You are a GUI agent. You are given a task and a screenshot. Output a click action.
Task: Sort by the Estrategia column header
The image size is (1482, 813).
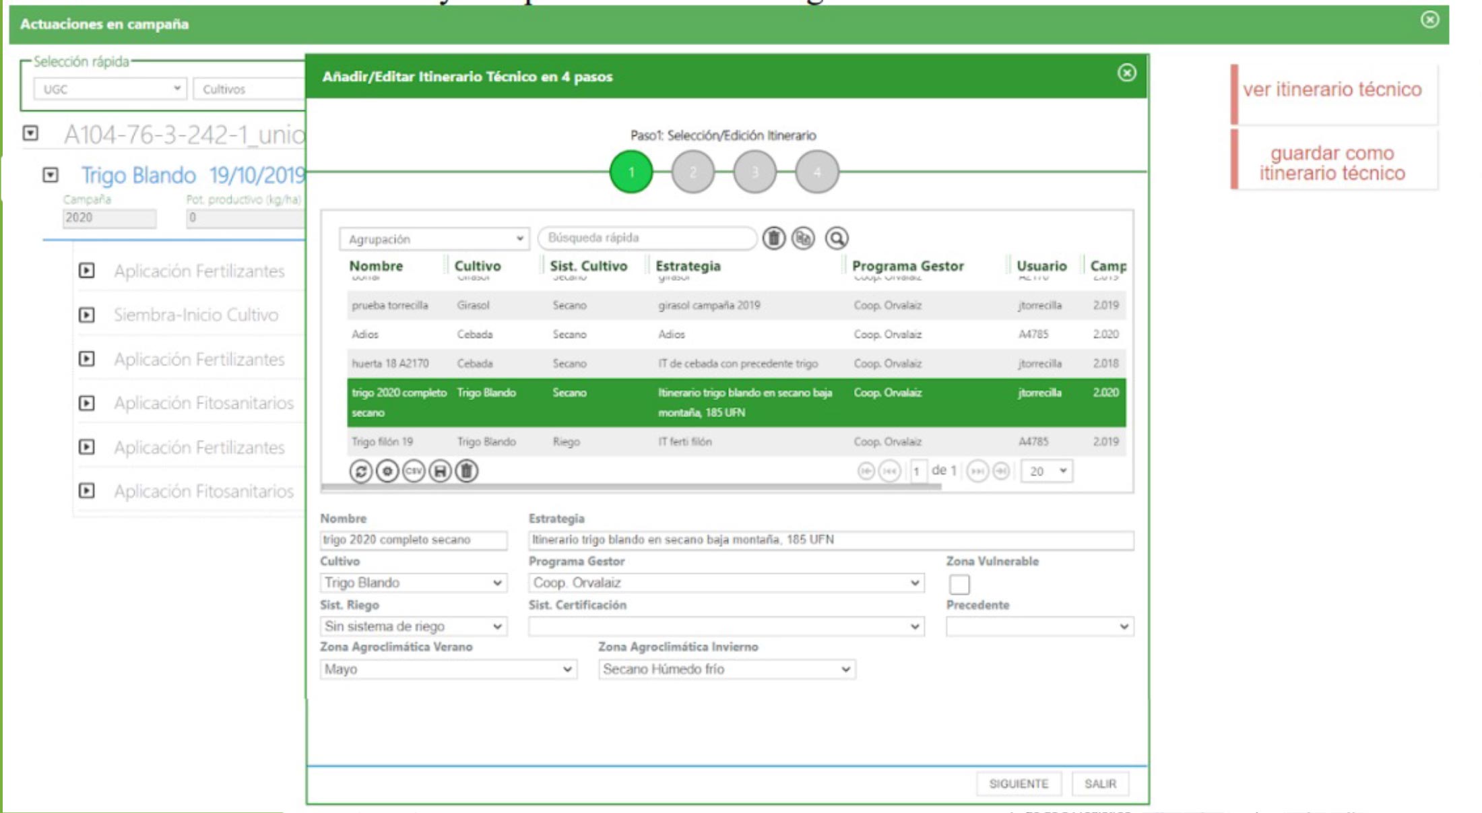(x=688, y=266)
